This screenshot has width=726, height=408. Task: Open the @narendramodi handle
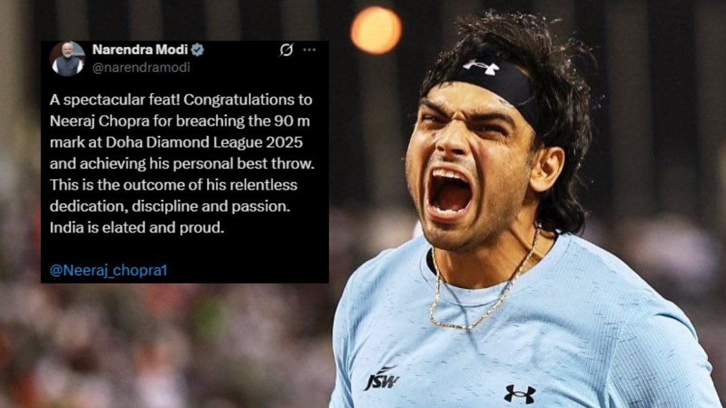pos(140,67)
